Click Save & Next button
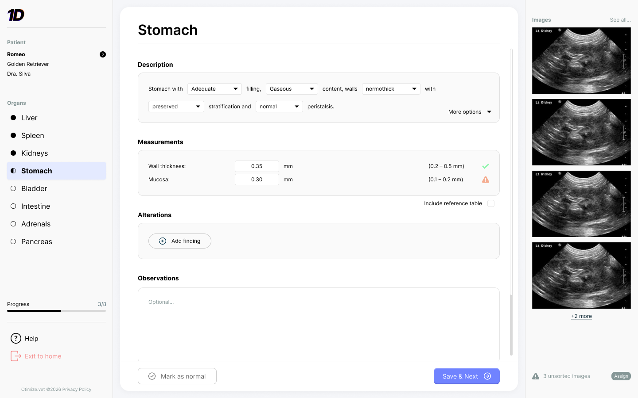The width and height of the screenshot is (638, 398). [467, 376]
